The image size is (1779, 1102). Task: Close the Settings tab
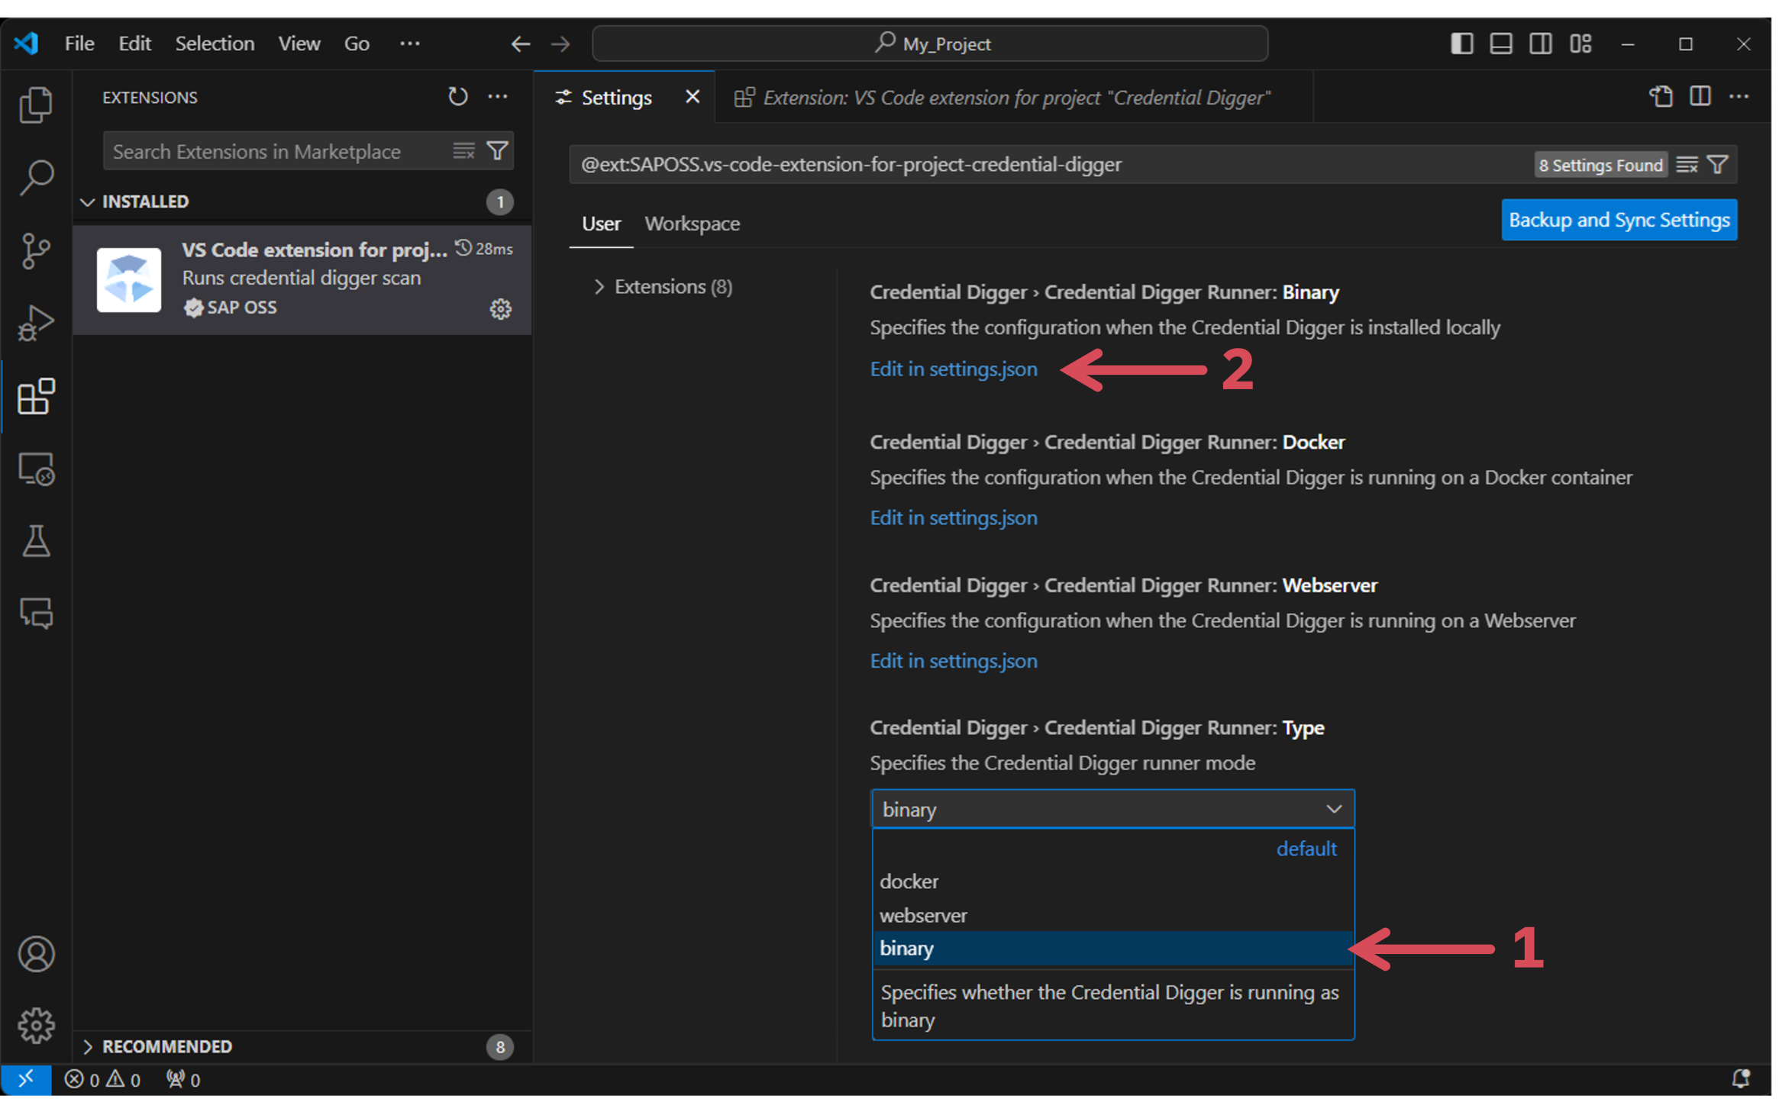[x=693, y=97]
